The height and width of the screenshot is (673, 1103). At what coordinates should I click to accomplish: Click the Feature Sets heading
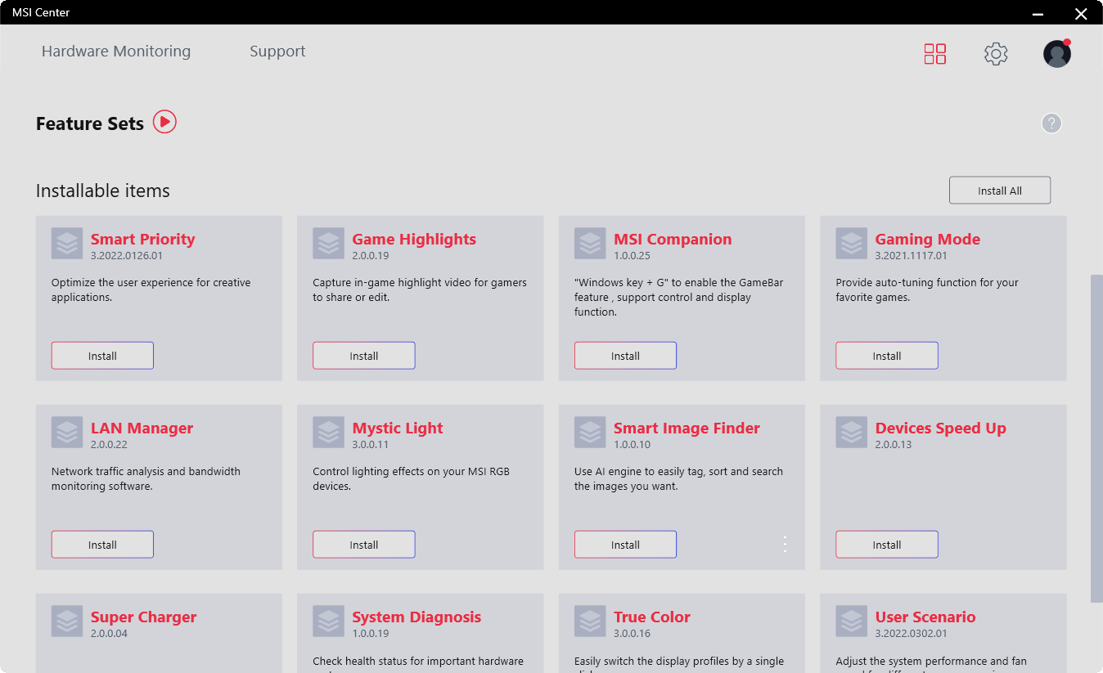point(90,123)
